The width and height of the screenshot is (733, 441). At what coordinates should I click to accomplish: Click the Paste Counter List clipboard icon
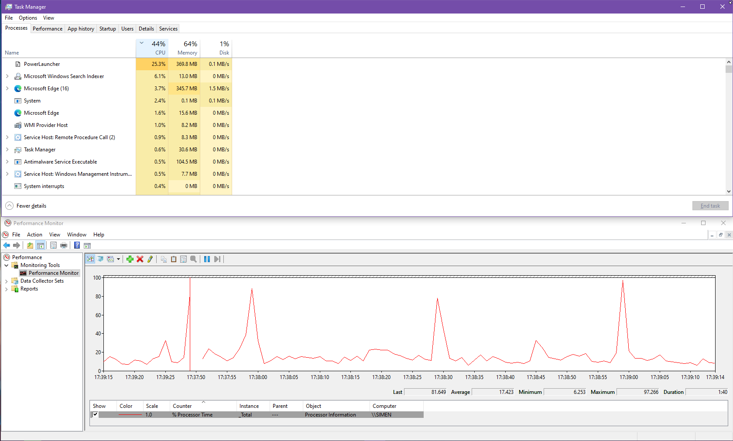pos(174,259)
